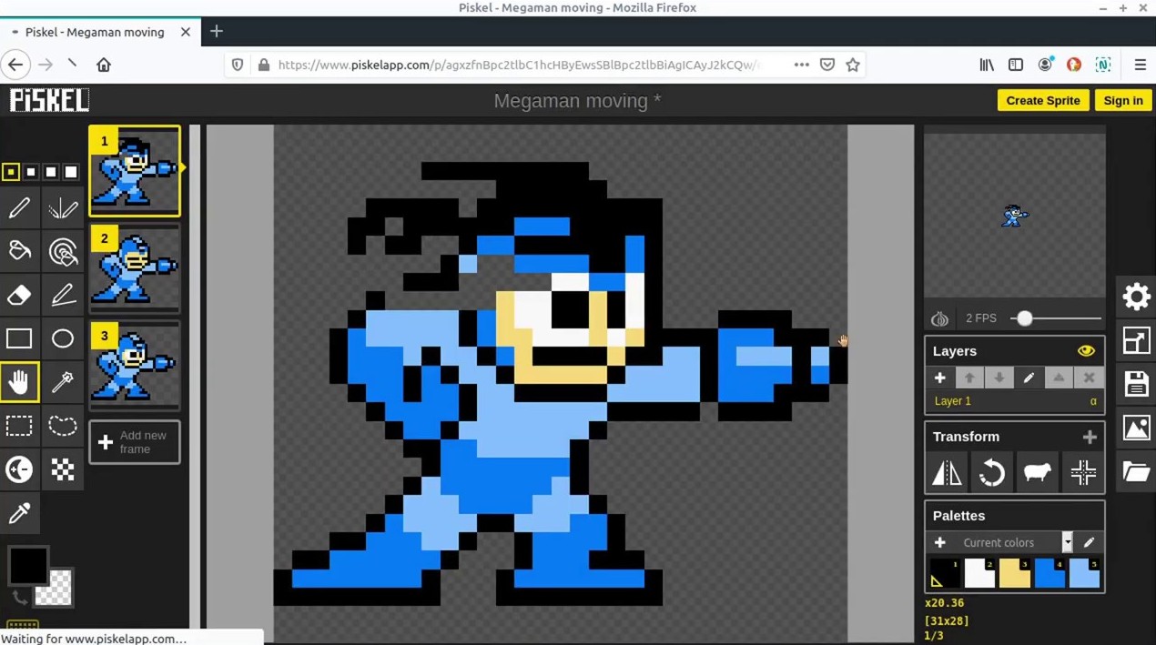Image resolution: width=1156 pixels, height=645 pixels.
Task: Activate the Lasso selection tool
Action: pyautogui.click(x=63, y=426)
